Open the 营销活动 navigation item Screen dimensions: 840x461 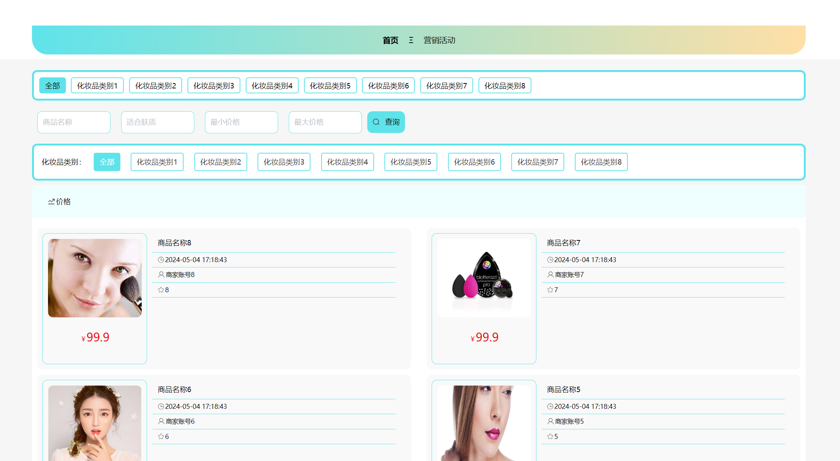[439, 40]
